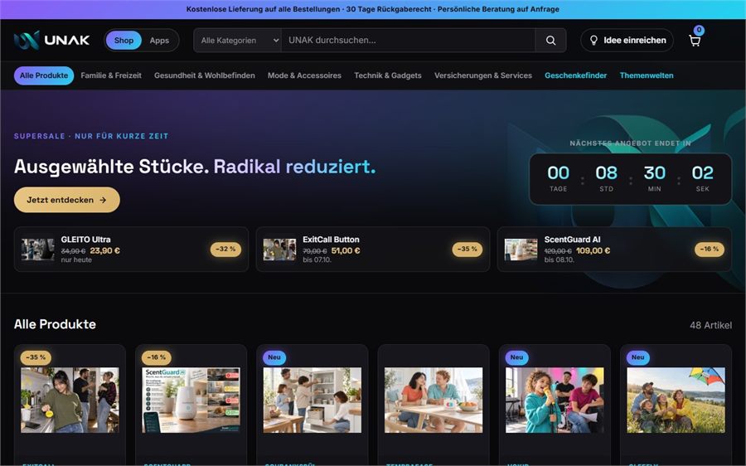The height and width of the screenshot is (466, 746).
Task: Click the GLEITO Ultra deal thumbnail
Action: 37,250
